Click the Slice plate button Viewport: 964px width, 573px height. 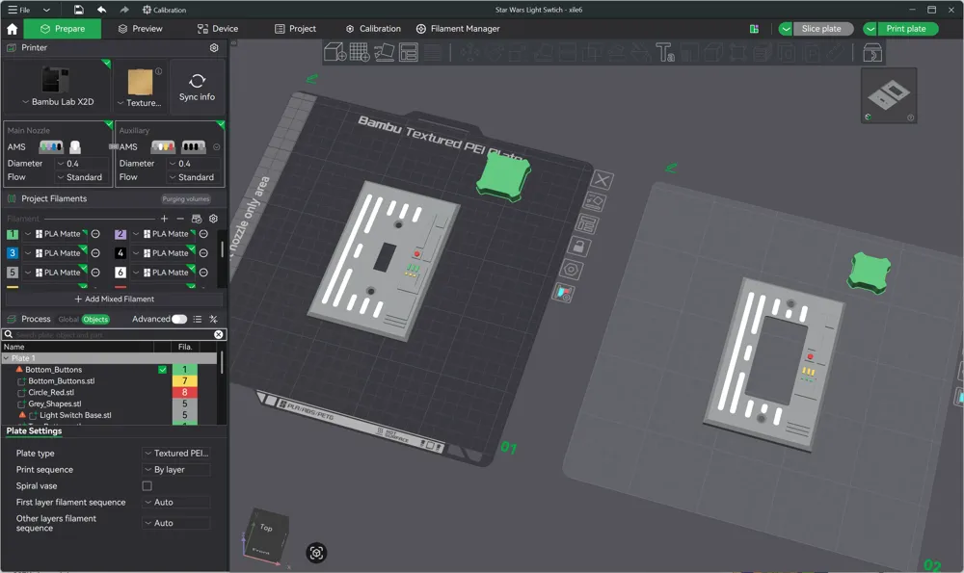coord(822,29)
